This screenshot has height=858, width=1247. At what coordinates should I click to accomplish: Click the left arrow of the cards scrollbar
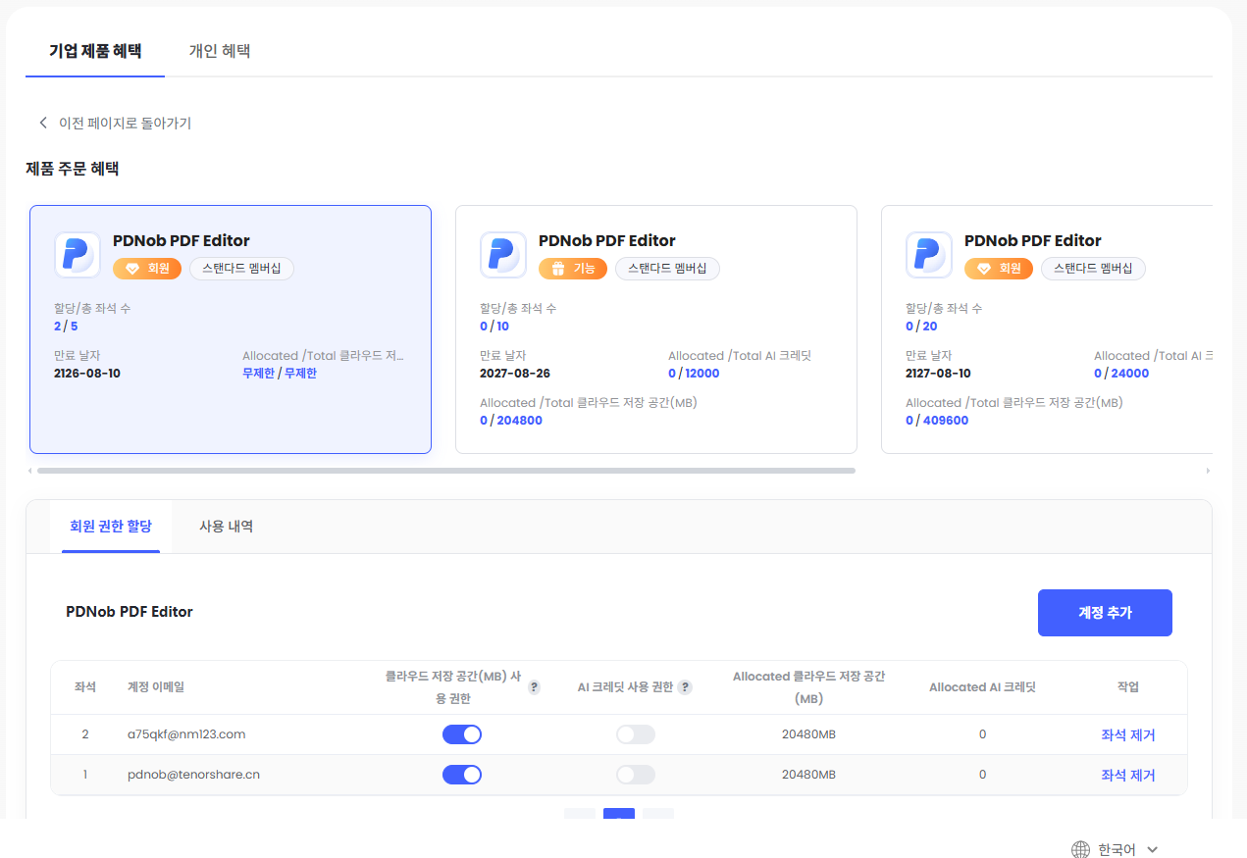tap(30, 471)
